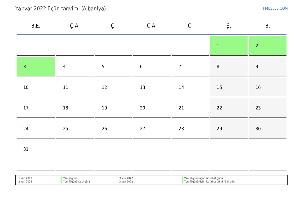
Task: Click on date 12 in the calendar
Action: (113, 87)
